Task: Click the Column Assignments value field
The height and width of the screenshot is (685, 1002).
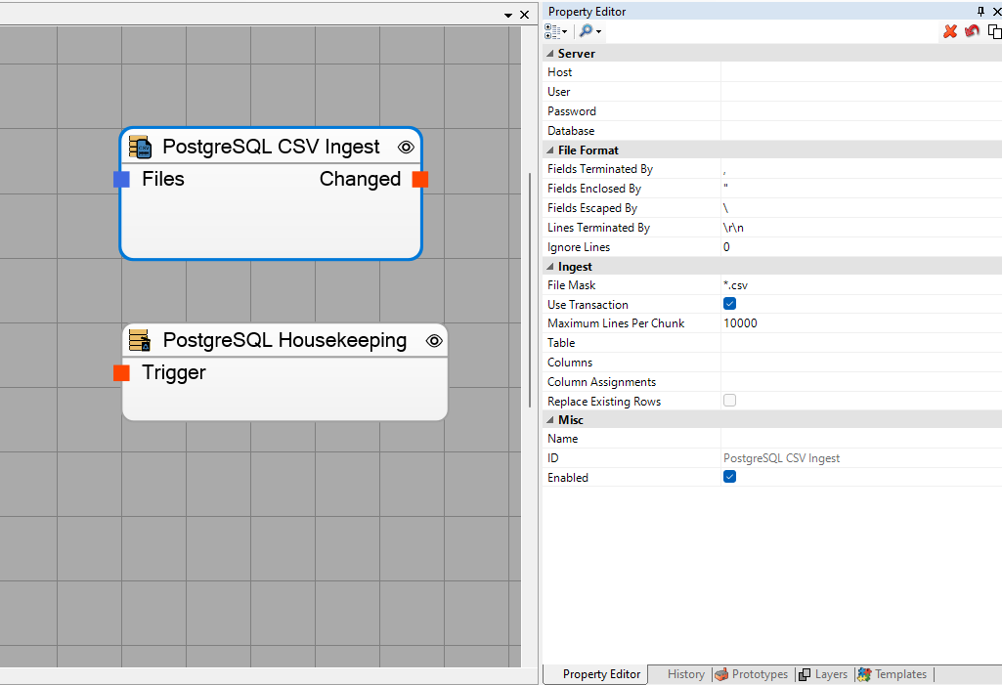Action: (861, 381)
